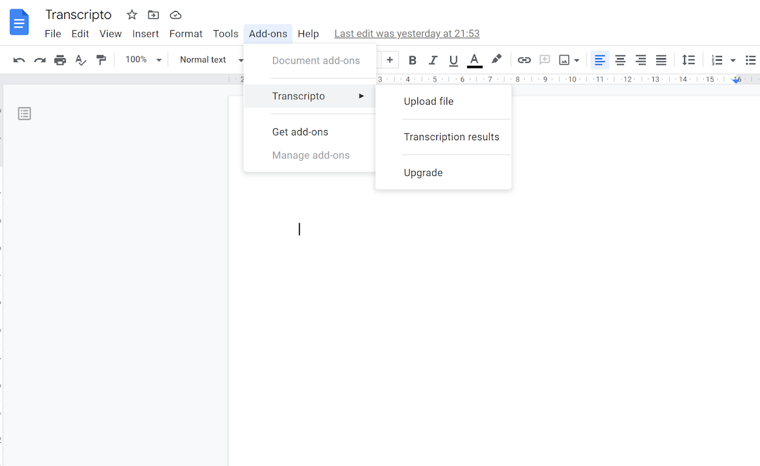Viewport: 760px width, 466px height.
Task: Open the Help menu
Action: click(x=308, y=34)
